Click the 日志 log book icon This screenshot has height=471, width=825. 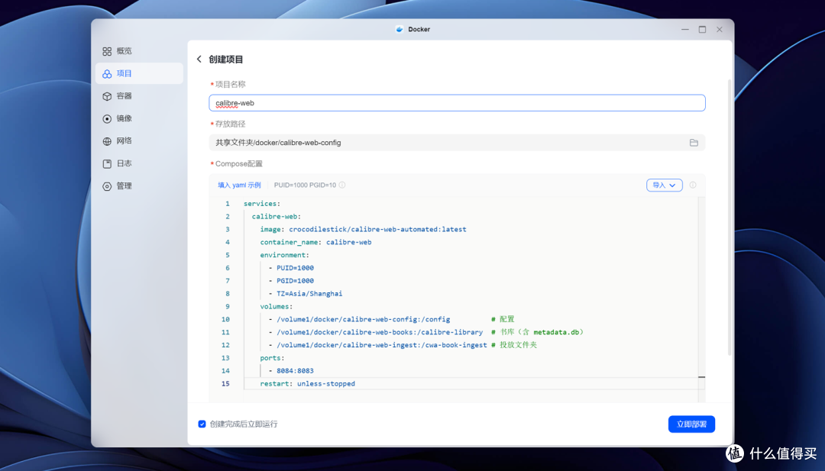click(107, 163)
